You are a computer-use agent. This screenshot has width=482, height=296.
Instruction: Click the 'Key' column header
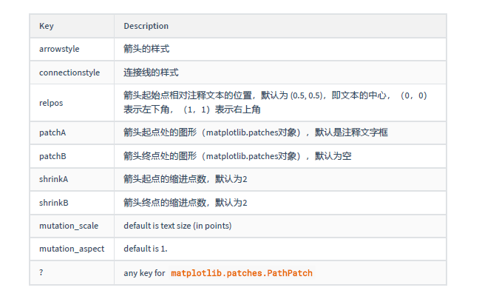72,26
